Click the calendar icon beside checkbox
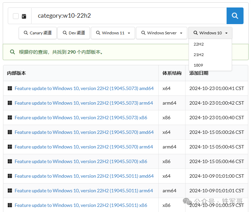This screenshot has width=251, height=212. 24,16
